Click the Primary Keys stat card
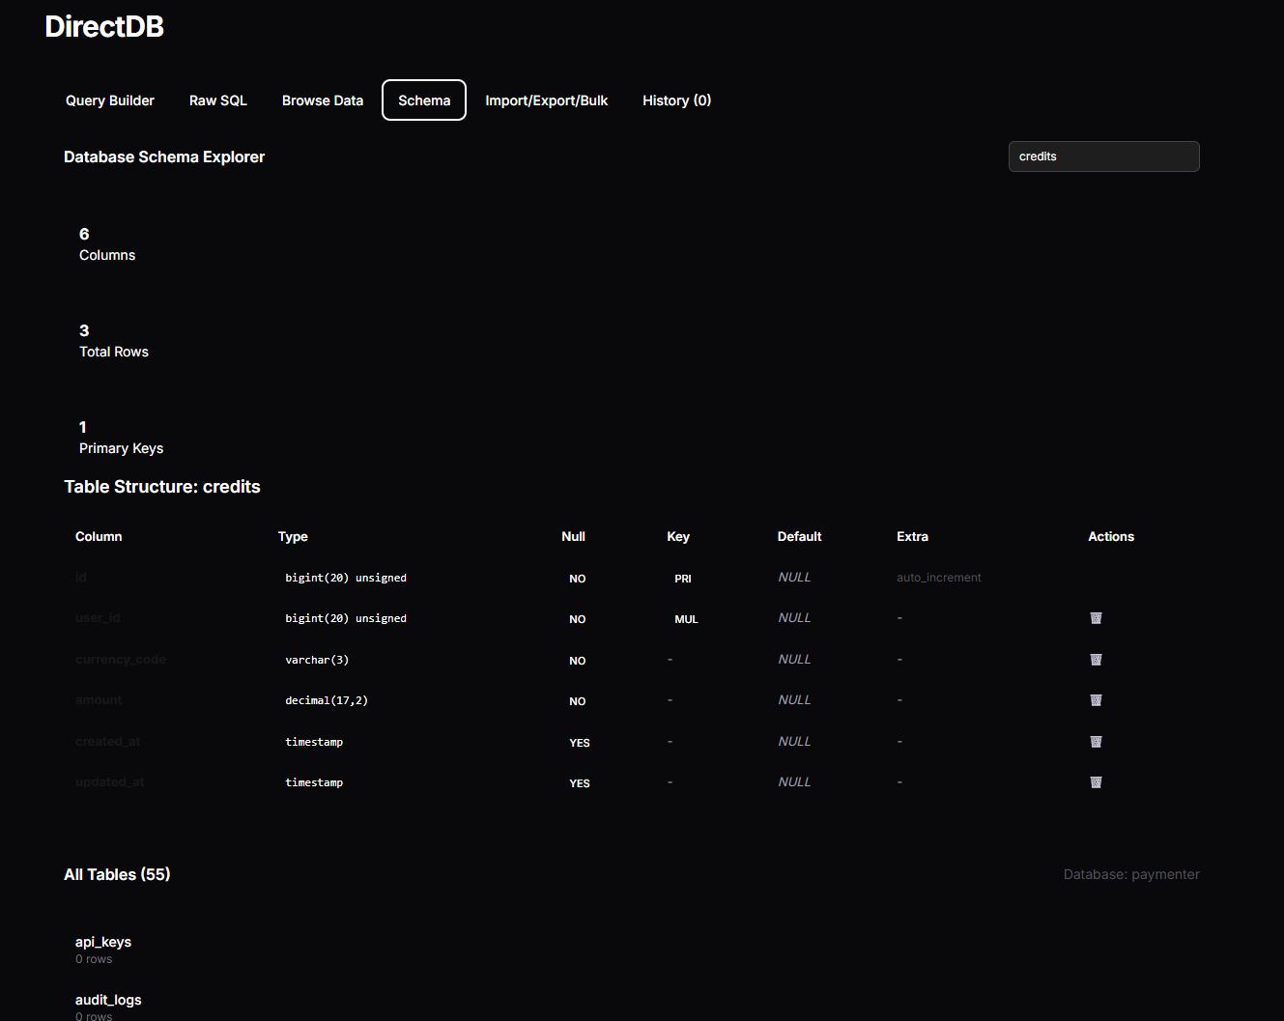The width and height of the screenshot is (1284, 1021). click(x=121, y=438)
